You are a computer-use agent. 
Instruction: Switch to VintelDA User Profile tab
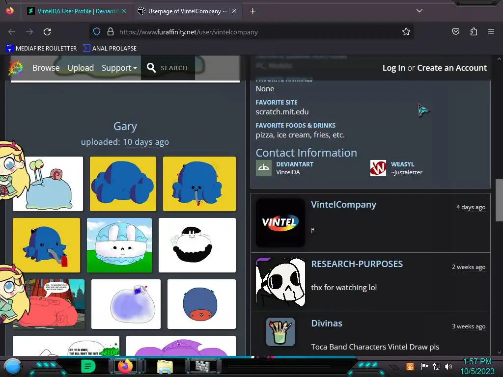click(76, 11)
